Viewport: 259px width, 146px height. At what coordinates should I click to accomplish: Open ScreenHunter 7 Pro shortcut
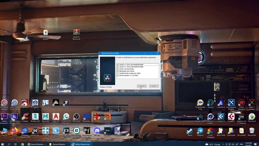pos(200,105)
